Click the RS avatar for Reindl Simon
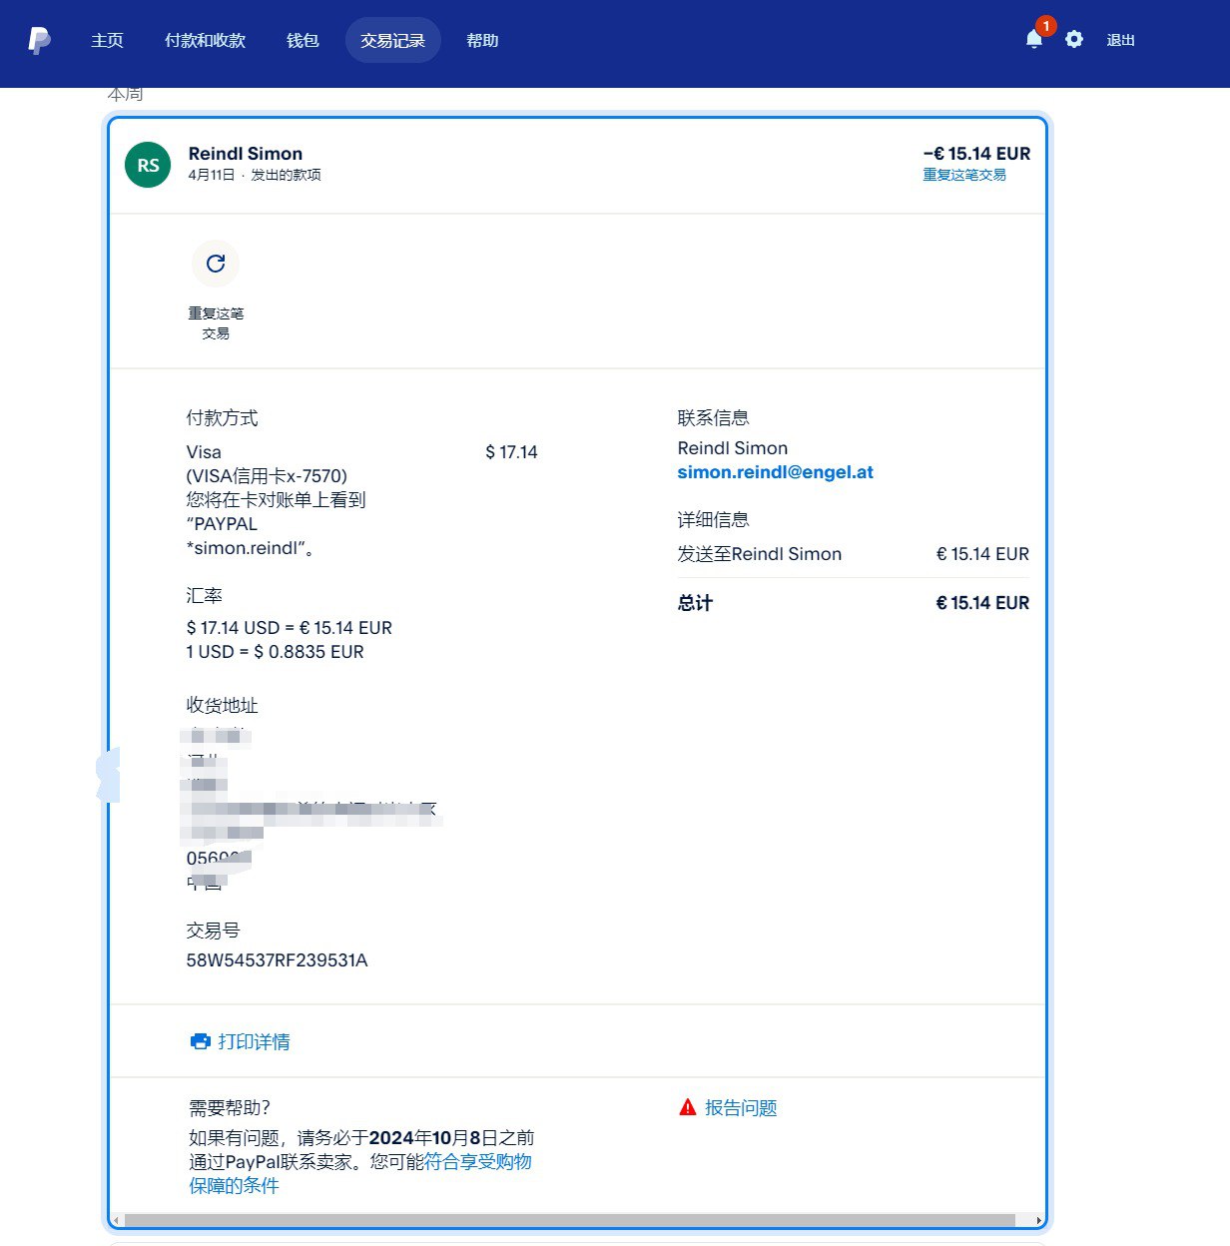1230x1246 pixels. pos(148,165)
